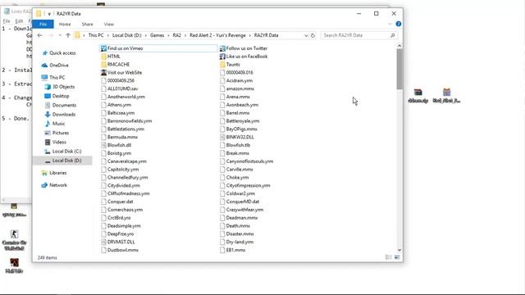Open Pictures in navigation pane
The width and height of the screenshot is (525, 295).
pyautogui.click(x=57, y=133)
